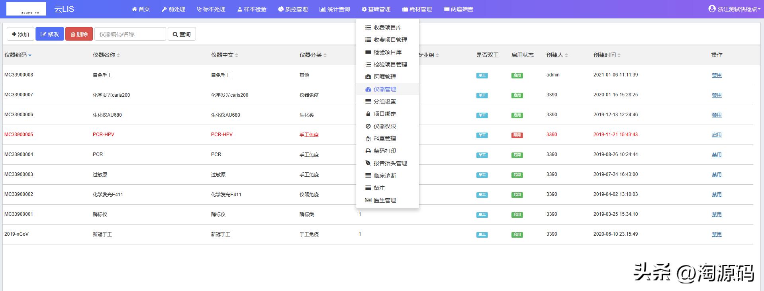Click the pie chart icon for 质控管理
The width and height of the screenshot is (764, 291).
[281, 9]
